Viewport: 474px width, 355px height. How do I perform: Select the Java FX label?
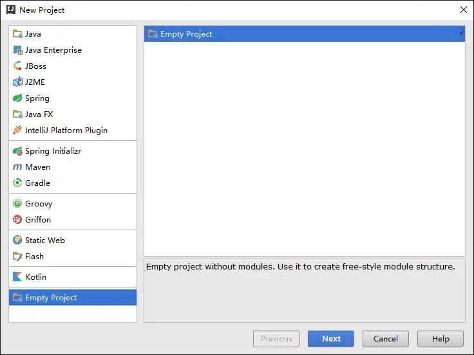coord(39,114)
